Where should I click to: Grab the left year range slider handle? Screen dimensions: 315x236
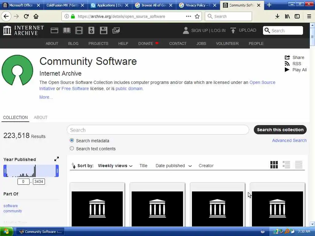pos(5,171)
